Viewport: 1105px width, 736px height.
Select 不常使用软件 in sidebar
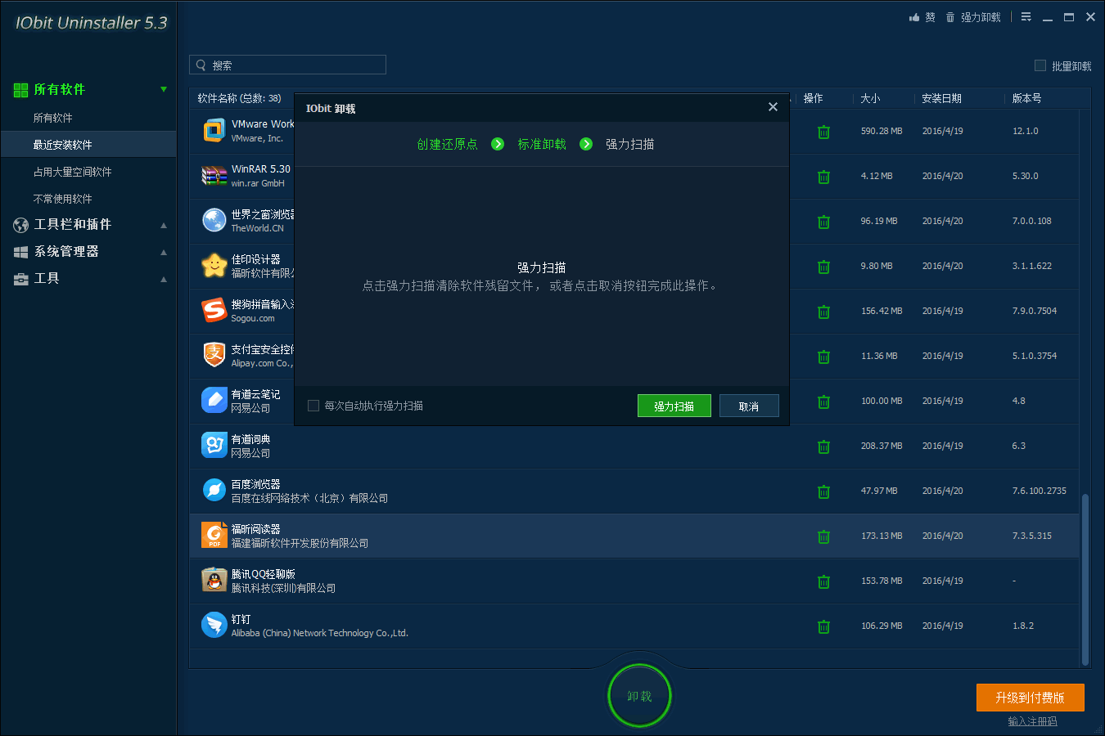[62, 199]
